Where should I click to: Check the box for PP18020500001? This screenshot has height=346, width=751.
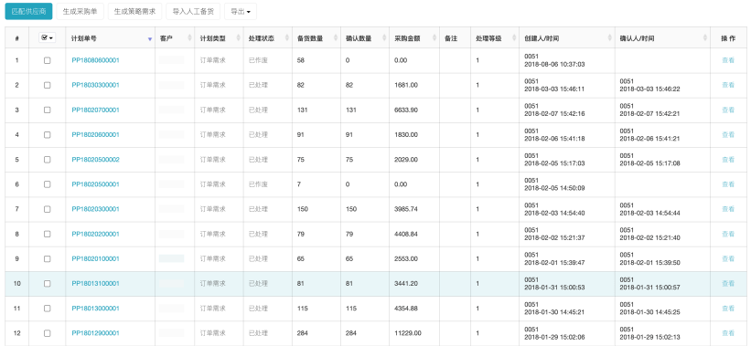click(x=47, y=184)
